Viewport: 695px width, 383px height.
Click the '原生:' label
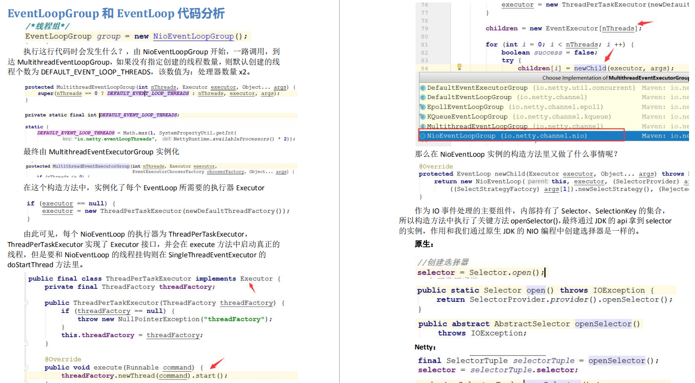(424, 244)
